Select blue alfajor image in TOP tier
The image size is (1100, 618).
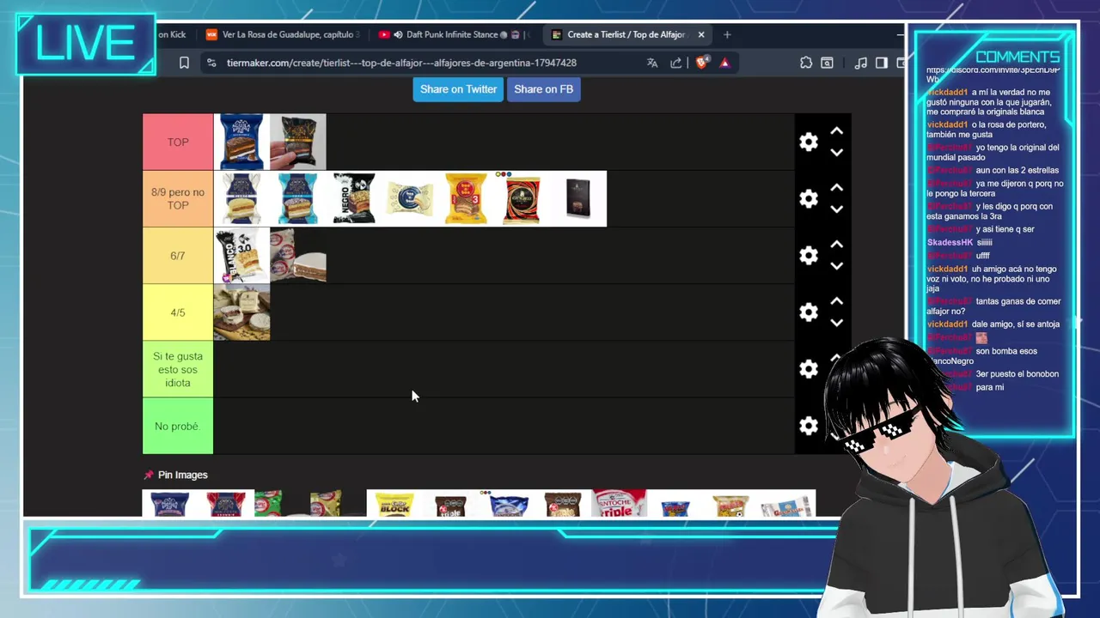[241, 142]
